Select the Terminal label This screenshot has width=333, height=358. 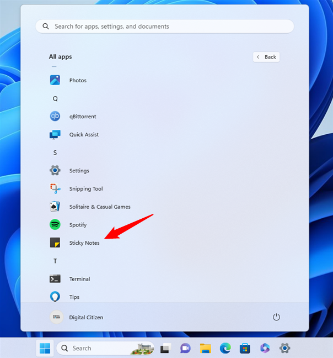[x=80, y=279]
